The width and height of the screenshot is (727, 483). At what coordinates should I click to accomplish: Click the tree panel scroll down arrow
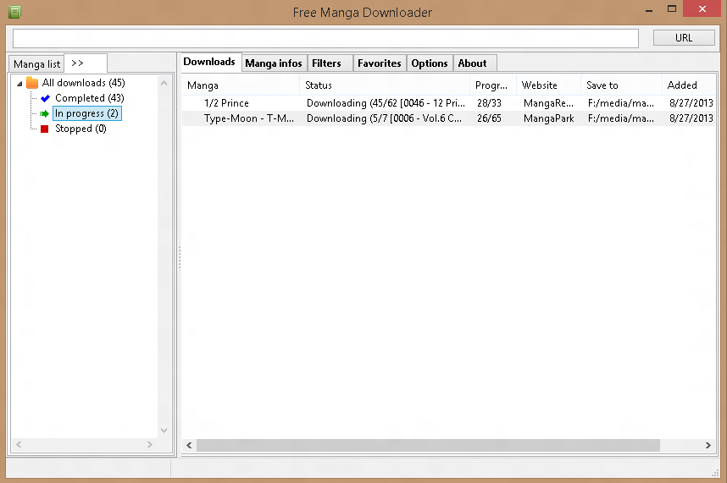[x=164, y=430]
